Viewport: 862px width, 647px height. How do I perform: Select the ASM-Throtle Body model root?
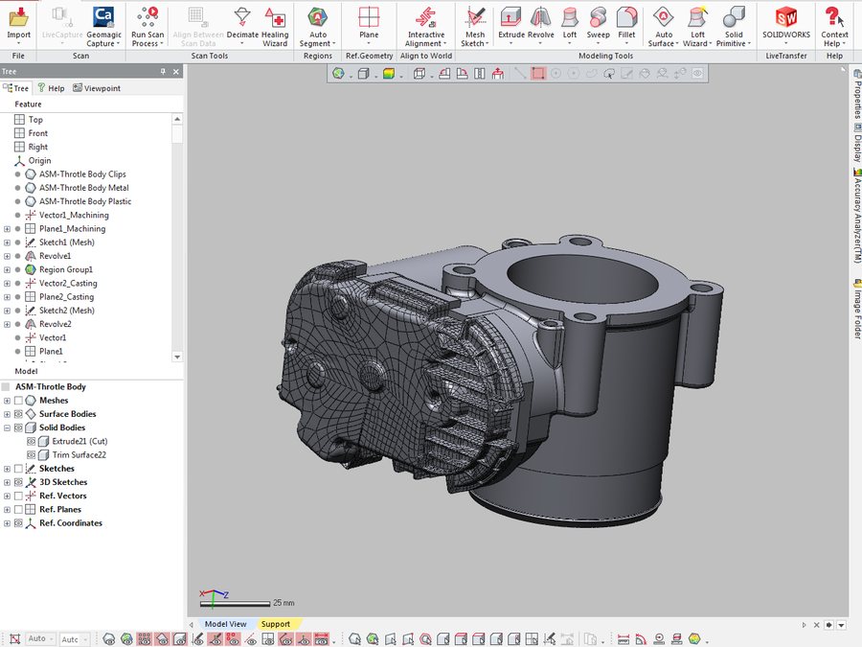(51, 387)
